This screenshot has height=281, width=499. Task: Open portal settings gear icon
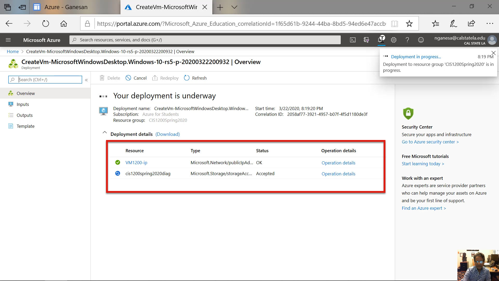(x=394, y=40)
